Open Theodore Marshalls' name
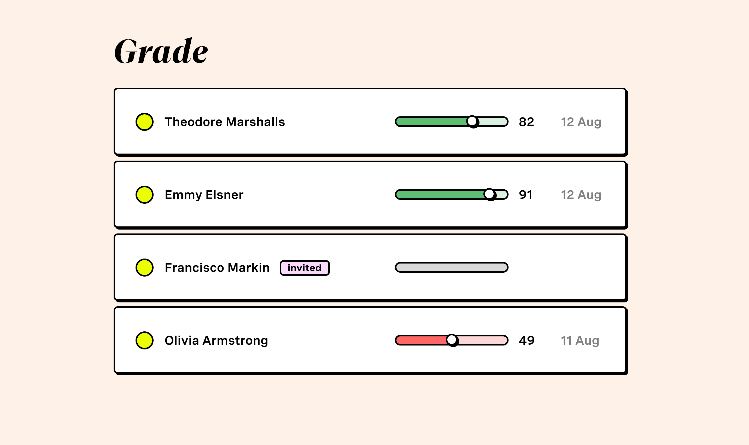 [225, 122]
